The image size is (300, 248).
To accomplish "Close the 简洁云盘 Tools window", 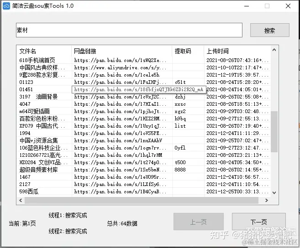I will 288,6.
